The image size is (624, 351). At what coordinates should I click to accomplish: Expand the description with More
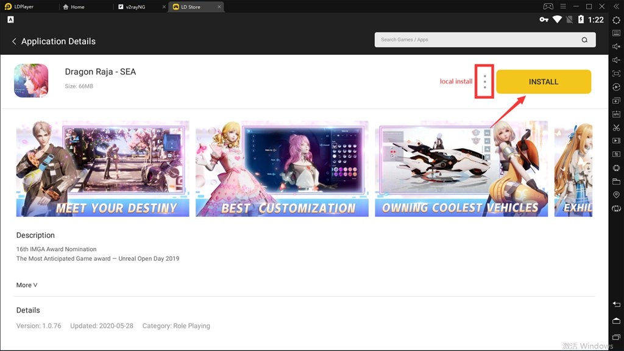(27, 285)
